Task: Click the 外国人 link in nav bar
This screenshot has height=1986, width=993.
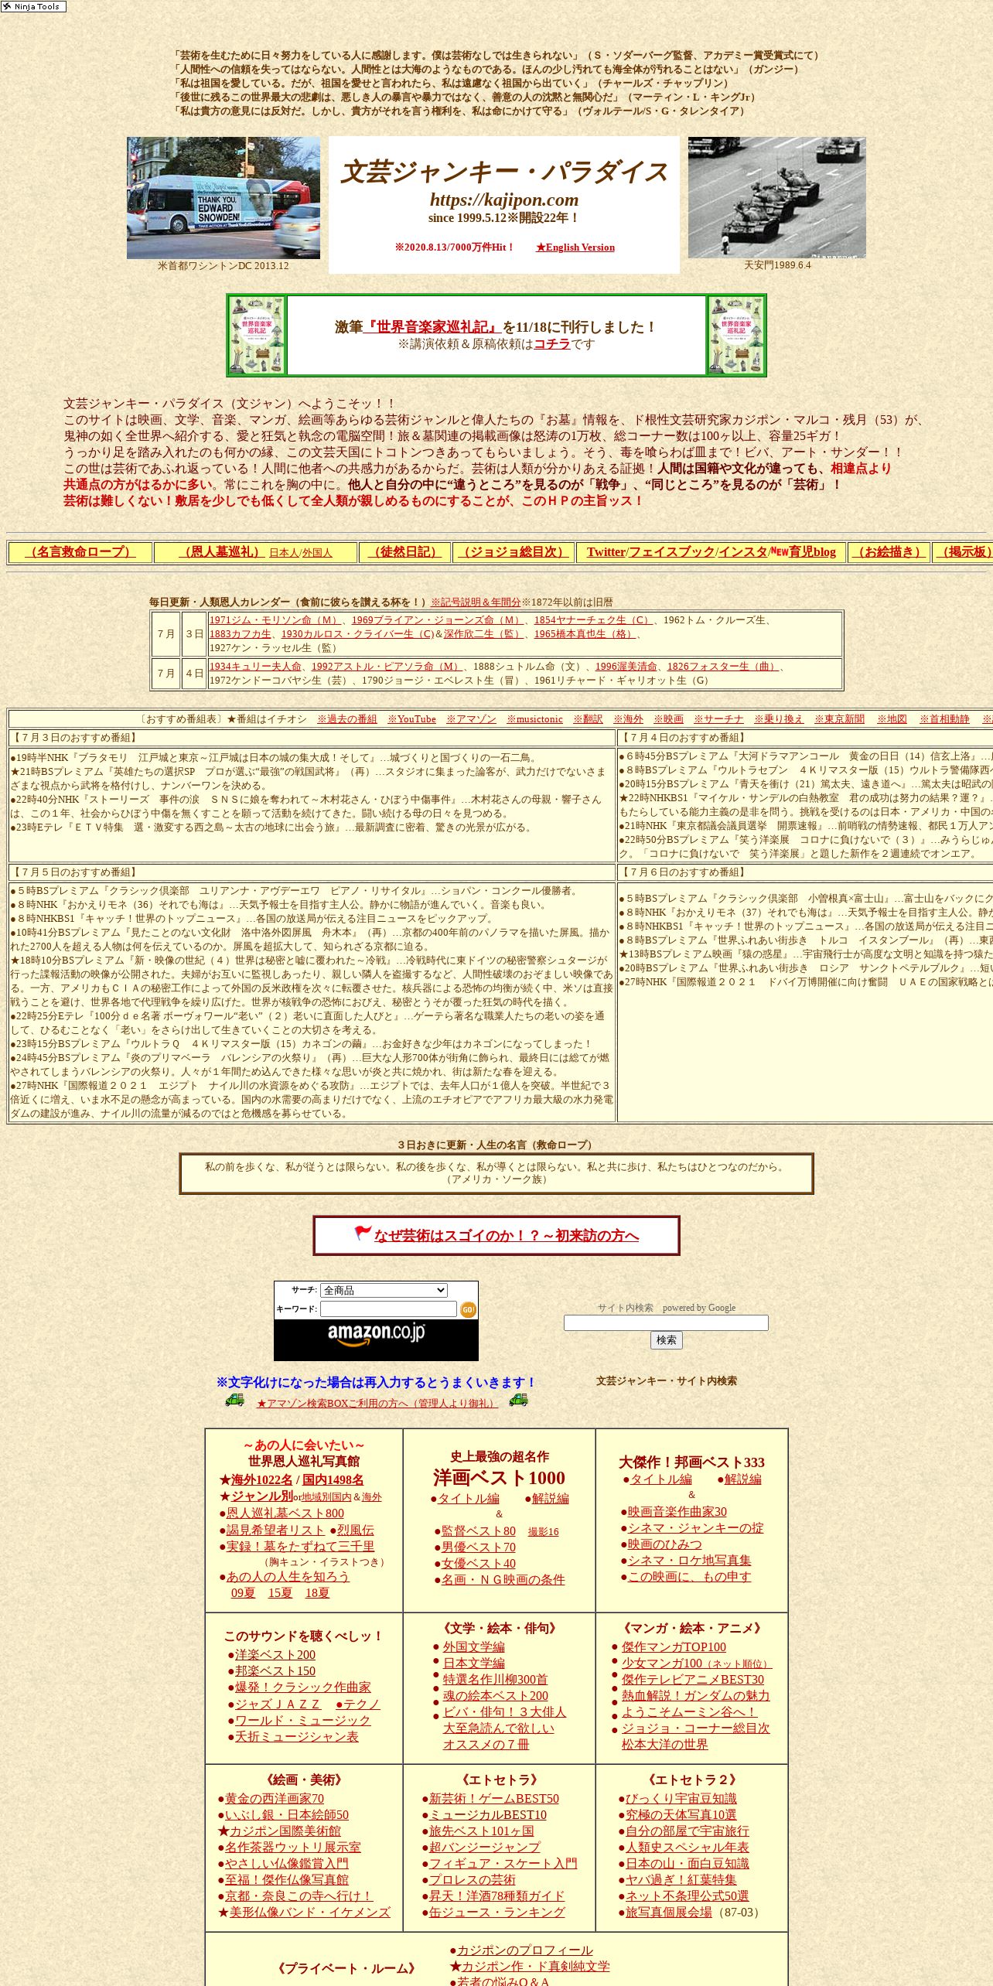Action: coord(317,553)
